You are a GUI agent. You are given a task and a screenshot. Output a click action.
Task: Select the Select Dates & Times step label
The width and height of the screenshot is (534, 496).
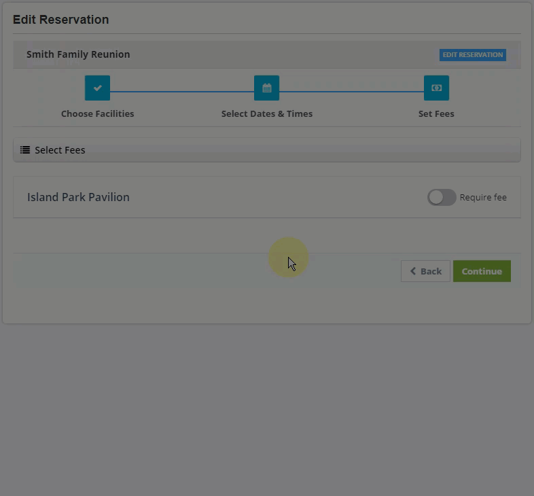266,113
